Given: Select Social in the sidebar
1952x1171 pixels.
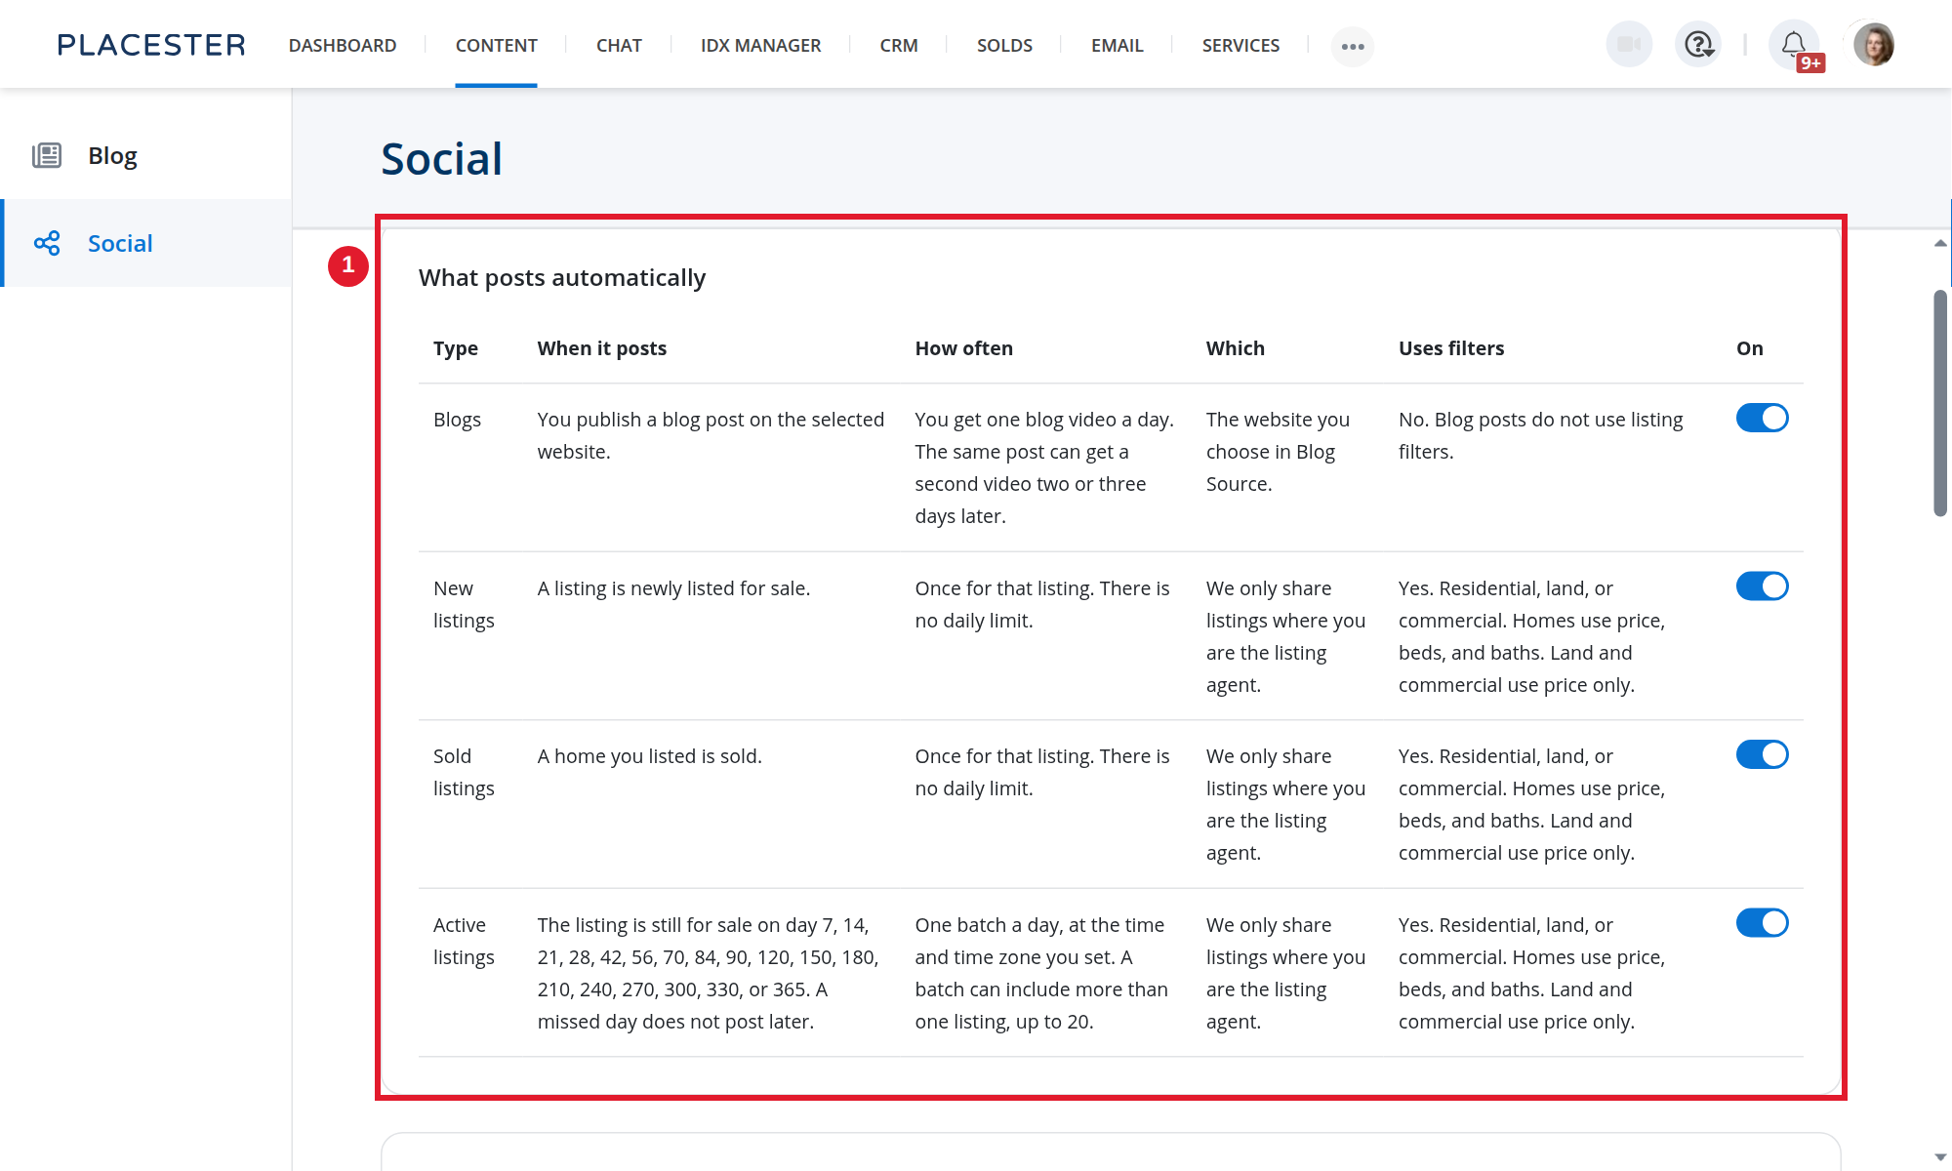Looking at the screenshot, I should [x=146, y=243].
